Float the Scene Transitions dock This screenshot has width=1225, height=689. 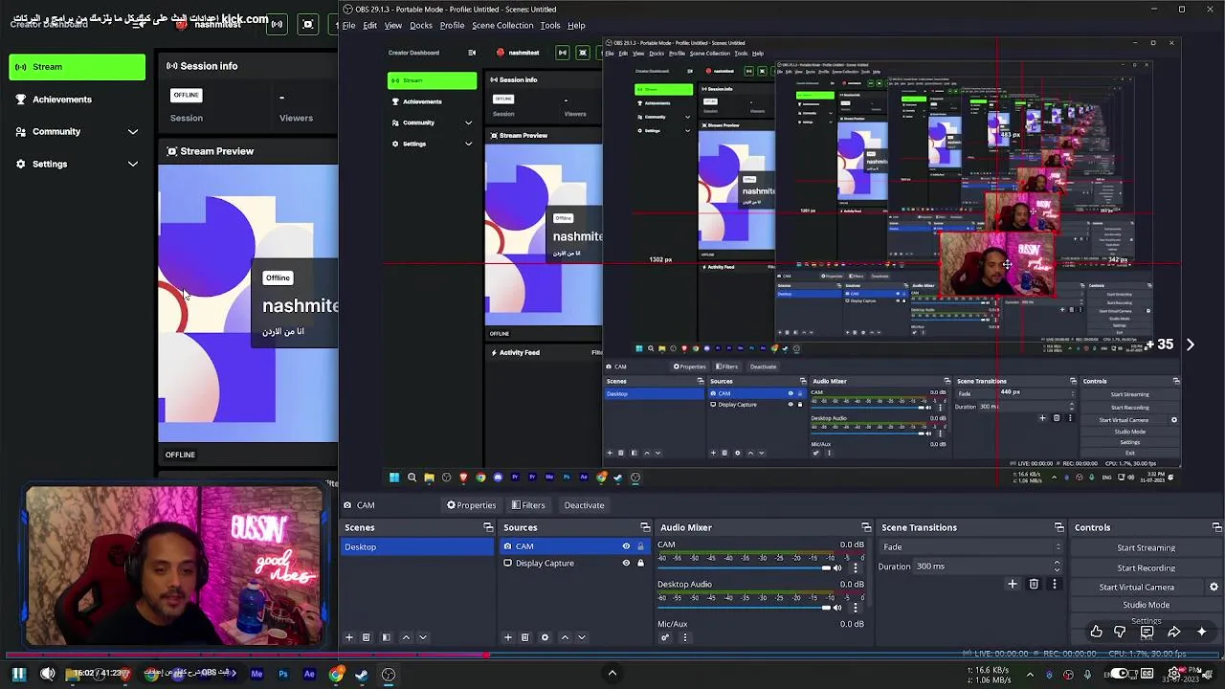(x=1058, y=527)
